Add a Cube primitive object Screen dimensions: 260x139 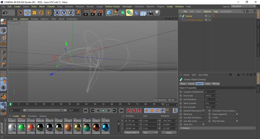(x=109, y=13)
